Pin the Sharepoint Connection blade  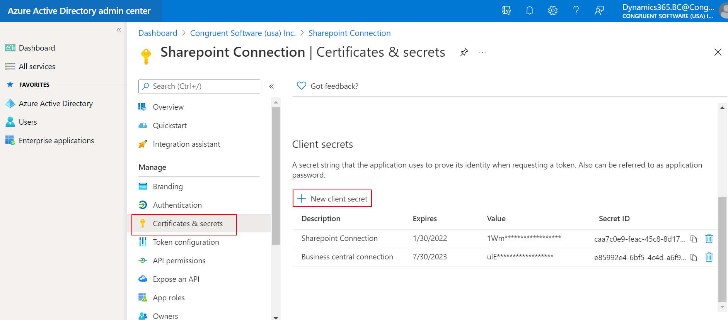tap(464, 52)
